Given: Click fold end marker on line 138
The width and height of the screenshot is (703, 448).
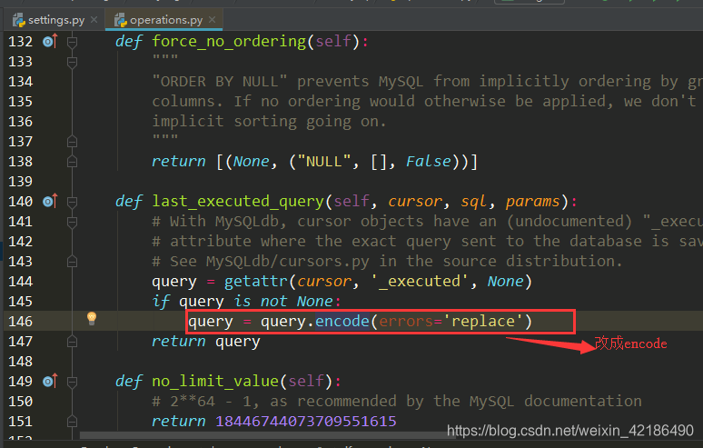Looking at the screenshot, I should [72, 162].
